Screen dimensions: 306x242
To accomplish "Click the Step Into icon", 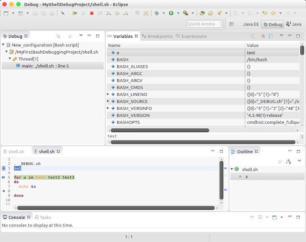I will coord(109,13).
